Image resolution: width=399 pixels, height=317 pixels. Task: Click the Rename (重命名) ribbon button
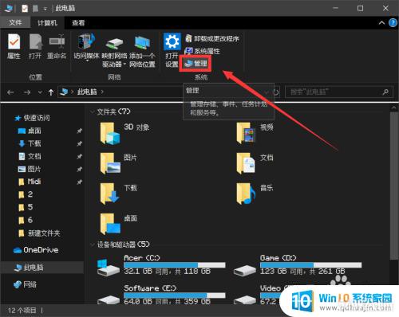point(57,47)
